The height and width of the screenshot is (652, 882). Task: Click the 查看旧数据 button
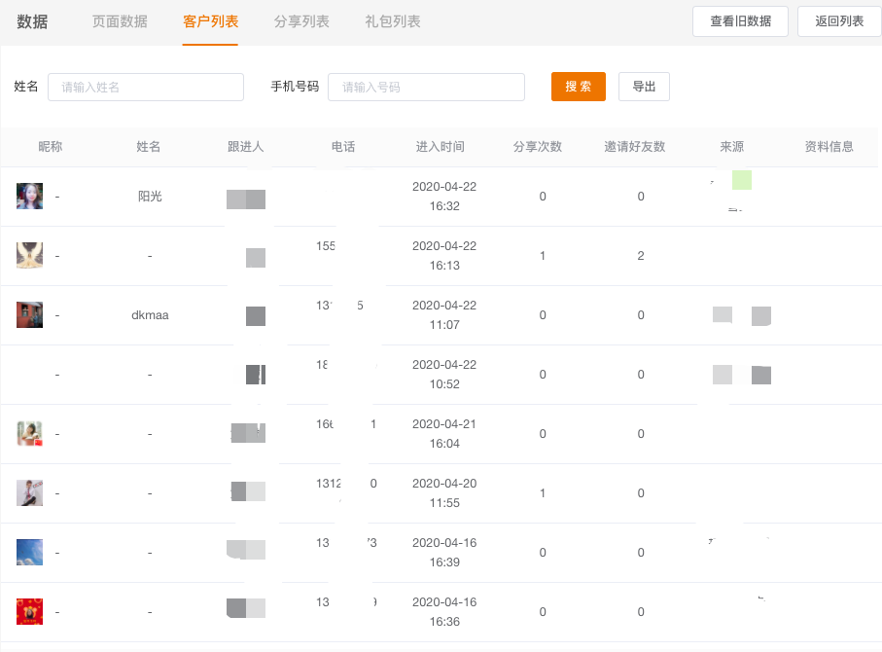[740, 21]
